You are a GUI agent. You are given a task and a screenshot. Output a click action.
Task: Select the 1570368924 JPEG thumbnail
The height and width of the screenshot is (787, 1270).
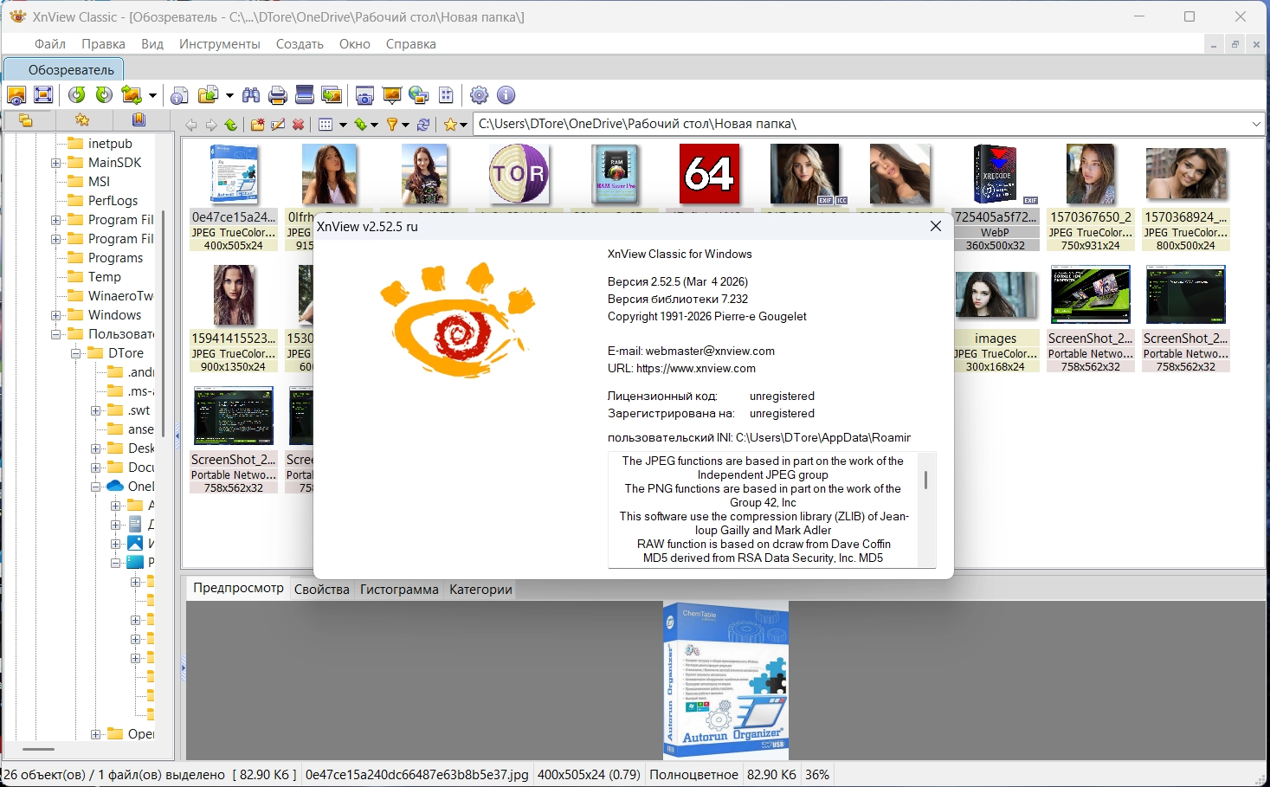[x=1186, y=197]
